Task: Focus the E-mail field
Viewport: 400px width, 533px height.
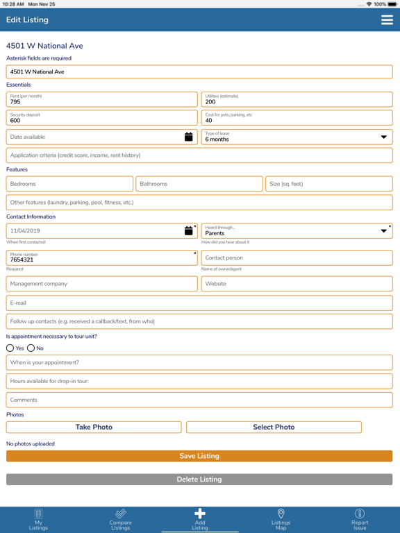Action: (199, 303)
